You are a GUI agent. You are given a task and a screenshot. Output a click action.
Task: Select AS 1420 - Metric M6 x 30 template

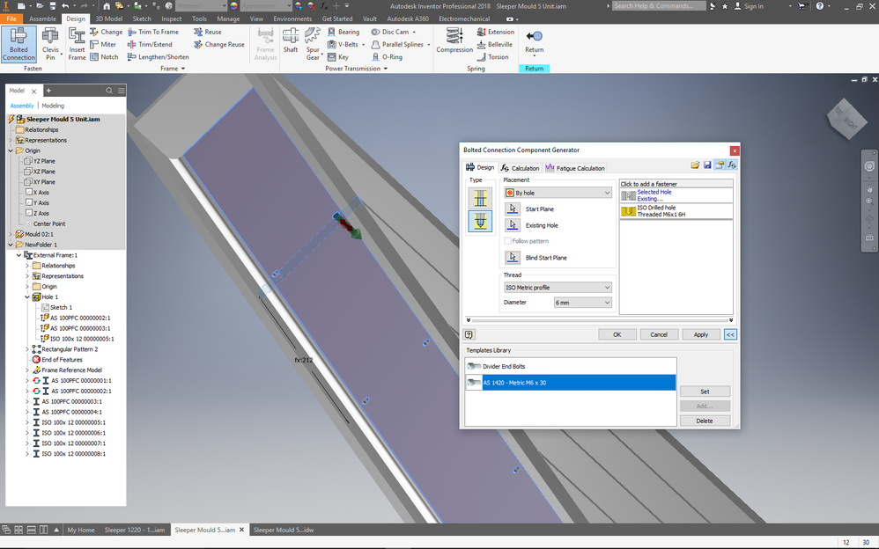(570, 383)
